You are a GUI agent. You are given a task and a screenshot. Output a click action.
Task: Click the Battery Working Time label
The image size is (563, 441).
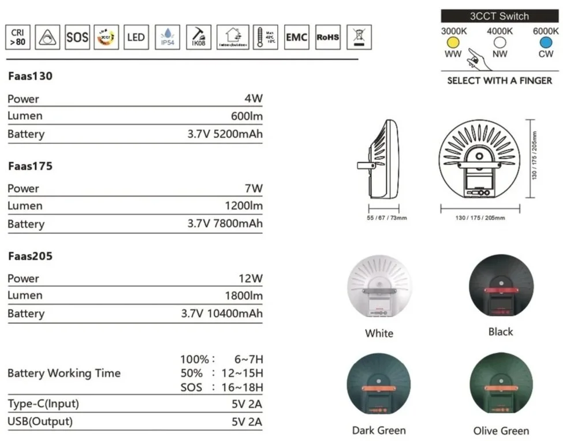click(64, 373)
